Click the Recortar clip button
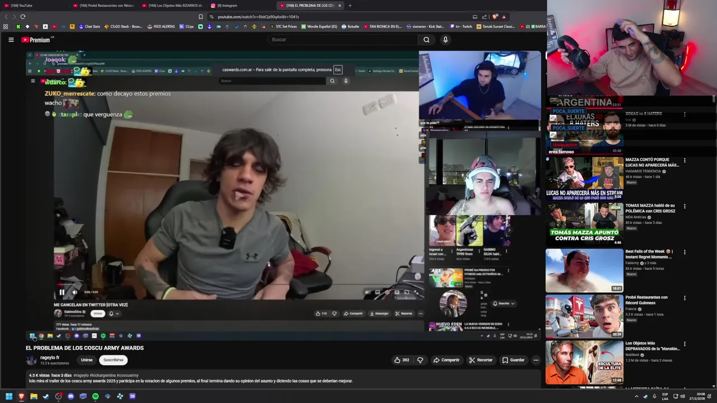Viewport: 717px width, 403px height. click(481, 360)
